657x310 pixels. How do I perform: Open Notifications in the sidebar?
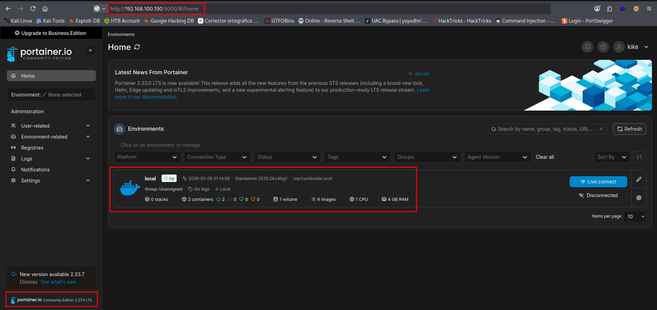click(35, 170)
